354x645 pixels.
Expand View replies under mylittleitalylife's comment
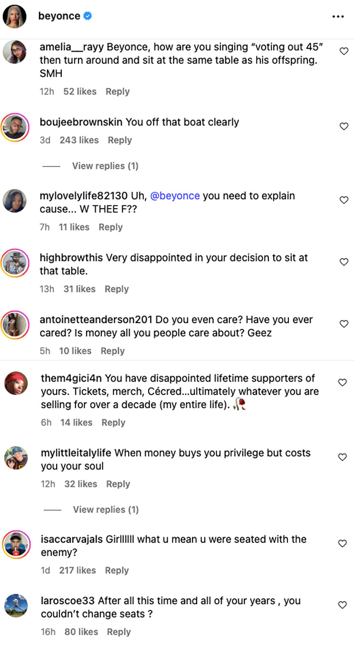(x=105, y=510)
